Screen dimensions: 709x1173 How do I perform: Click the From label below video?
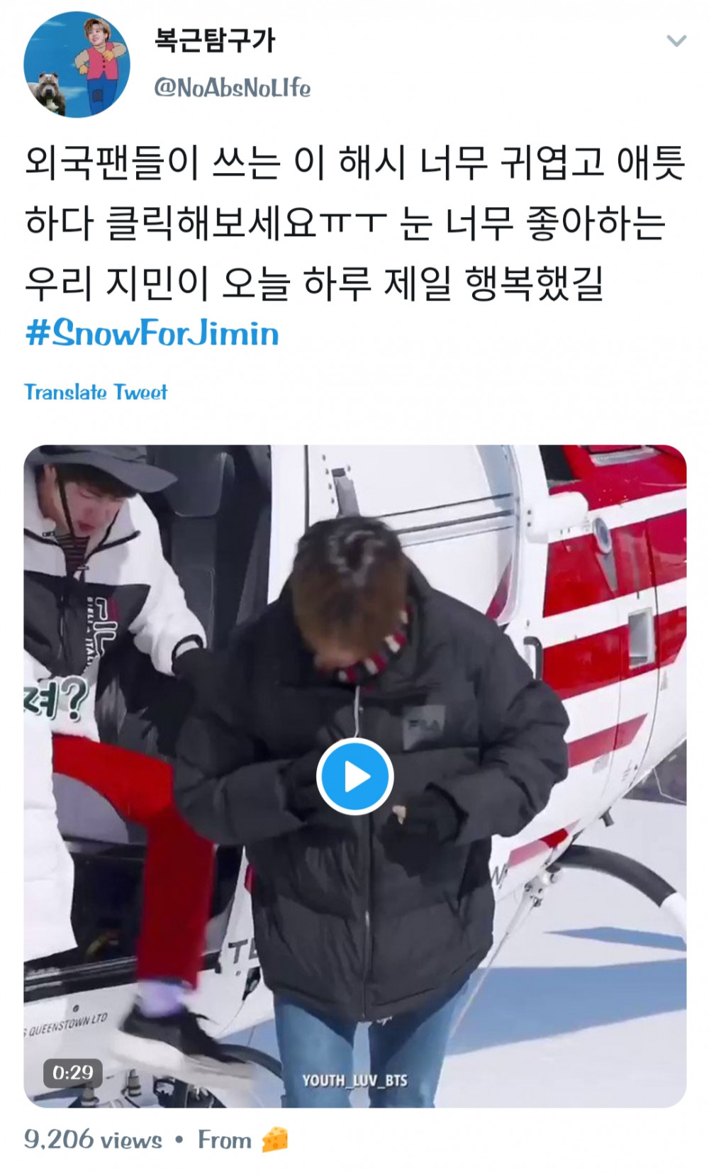click(224, 1140)
